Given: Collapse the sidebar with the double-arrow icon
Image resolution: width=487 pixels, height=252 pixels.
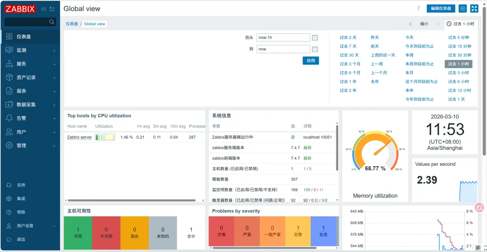Looking at the screenshot, I should 44,9.
